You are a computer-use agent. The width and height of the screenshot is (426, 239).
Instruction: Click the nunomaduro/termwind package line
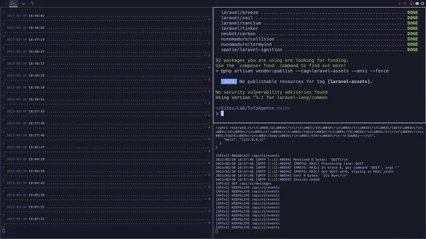pyautogui.click(x=319, y=44)
